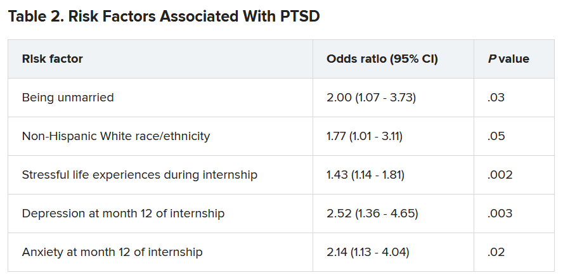
Task: Select 'Anxiety at month 12 of internship'
Action: (112, 252)
